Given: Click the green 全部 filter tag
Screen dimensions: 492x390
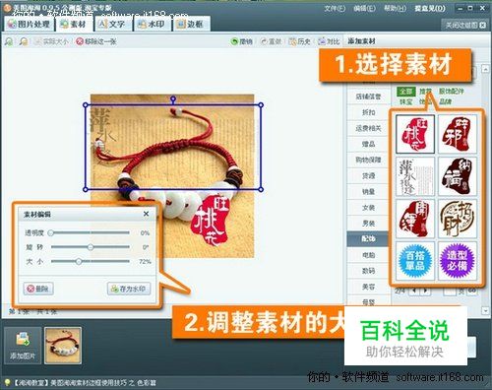Looking at the screenshot, I should (x=406, y=91).
